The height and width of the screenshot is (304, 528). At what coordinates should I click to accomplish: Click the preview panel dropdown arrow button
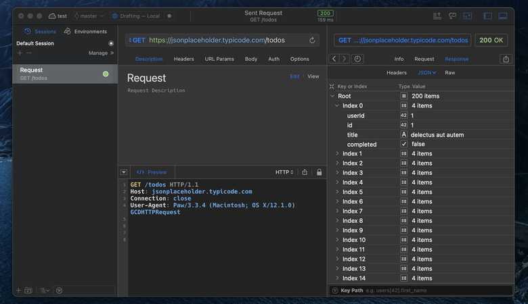(x=124, y=172)
